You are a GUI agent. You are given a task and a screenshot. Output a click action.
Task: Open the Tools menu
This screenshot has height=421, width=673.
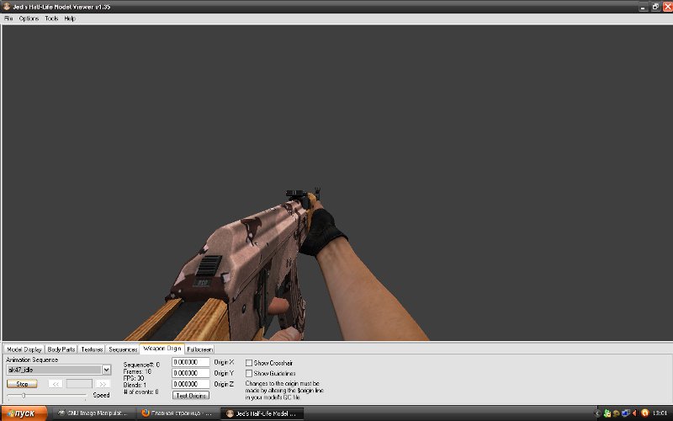(x=51, y=19)
